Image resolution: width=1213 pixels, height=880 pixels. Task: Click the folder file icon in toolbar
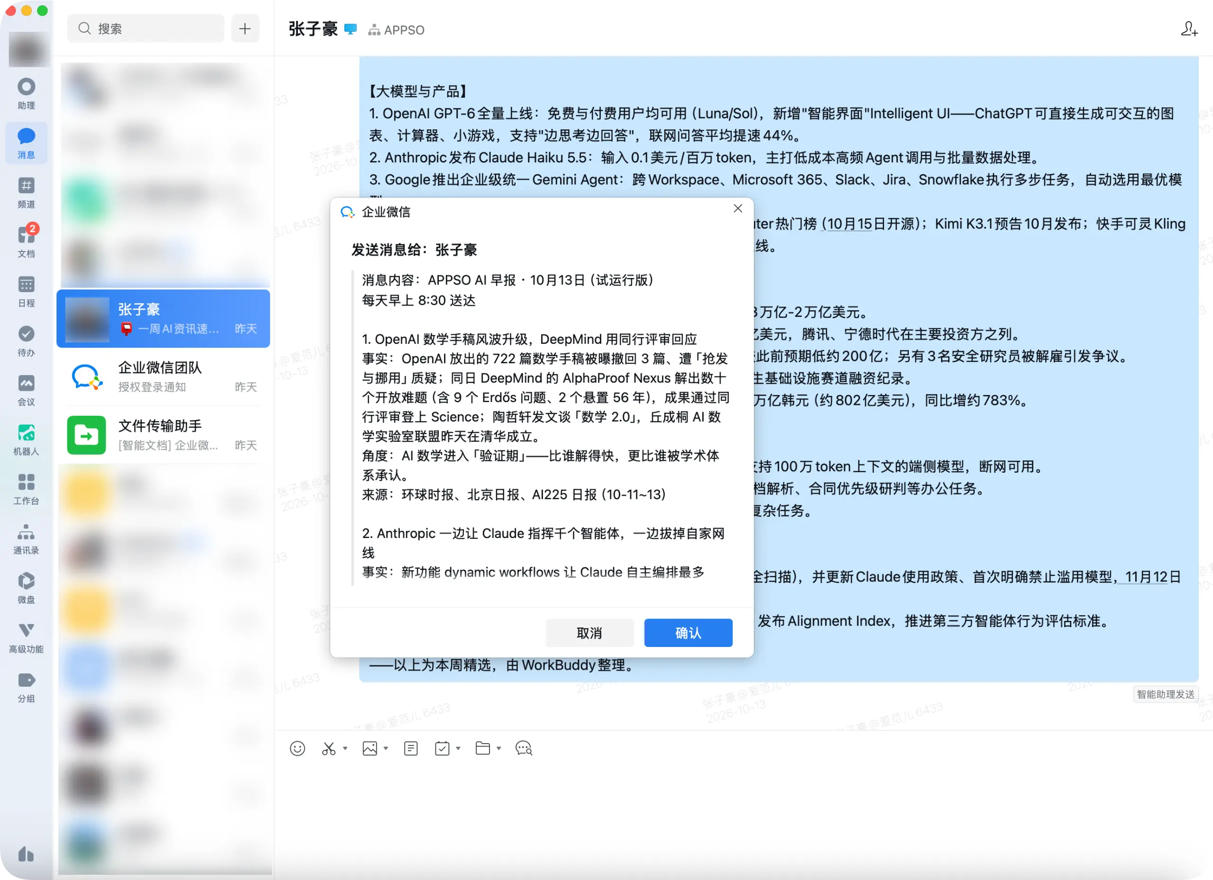pyautogui.click(x=482, y=748)
